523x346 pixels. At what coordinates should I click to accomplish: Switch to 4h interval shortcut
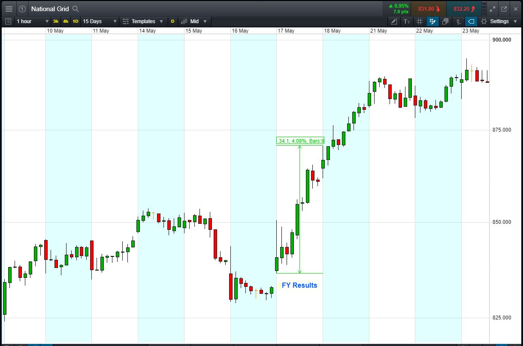(x=66, y=21)
